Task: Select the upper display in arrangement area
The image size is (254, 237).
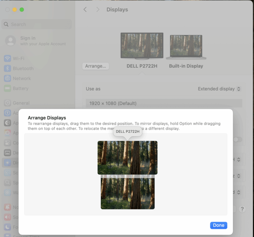Action: 127,157
